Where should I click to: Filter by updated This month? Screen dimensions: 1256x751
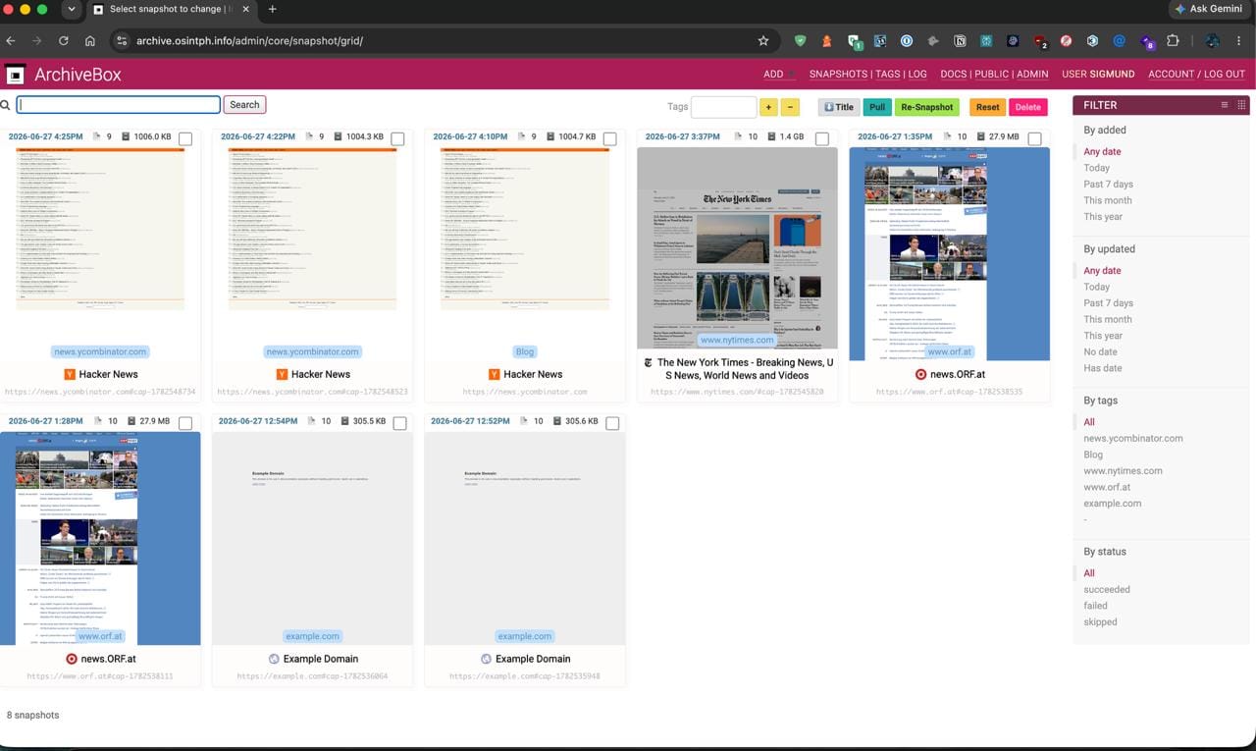(1107, 319)
